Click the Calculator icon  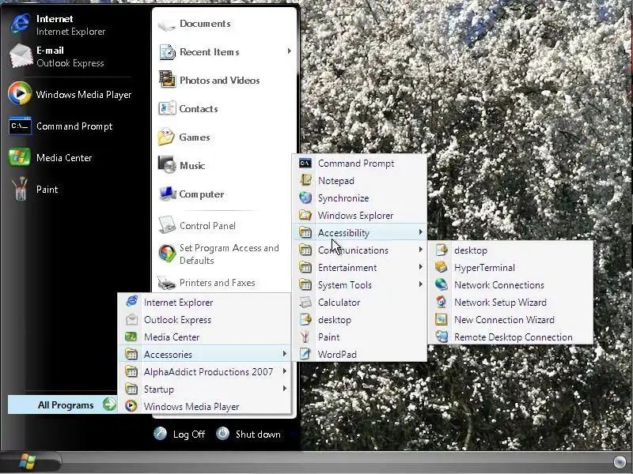coord(305,302)
